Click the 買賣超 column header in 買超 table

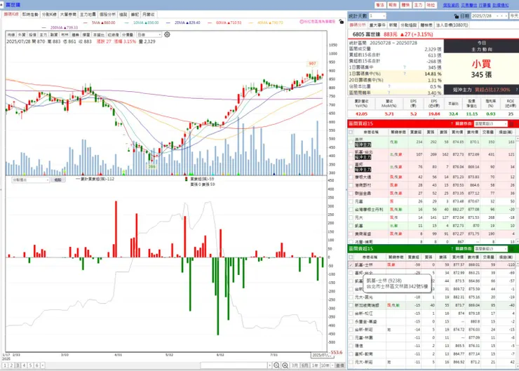416,132
